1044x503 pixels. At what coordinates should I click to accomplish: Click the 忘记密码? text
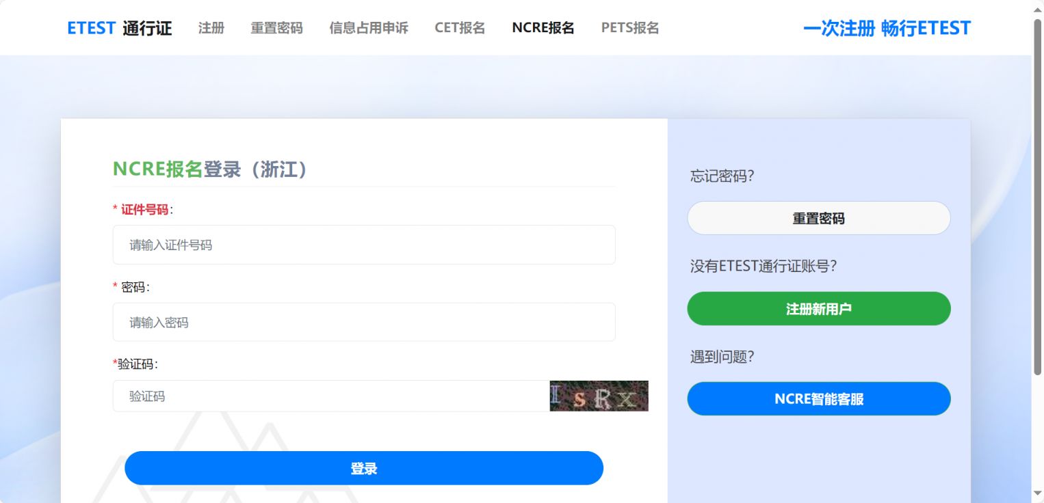(722, 176)
